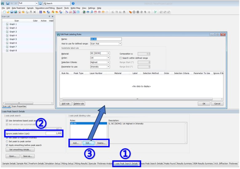The width and height of the screenshot is (240, 169).
Task: Click the Ignore peaks below (cps) field
Action: 54,133
